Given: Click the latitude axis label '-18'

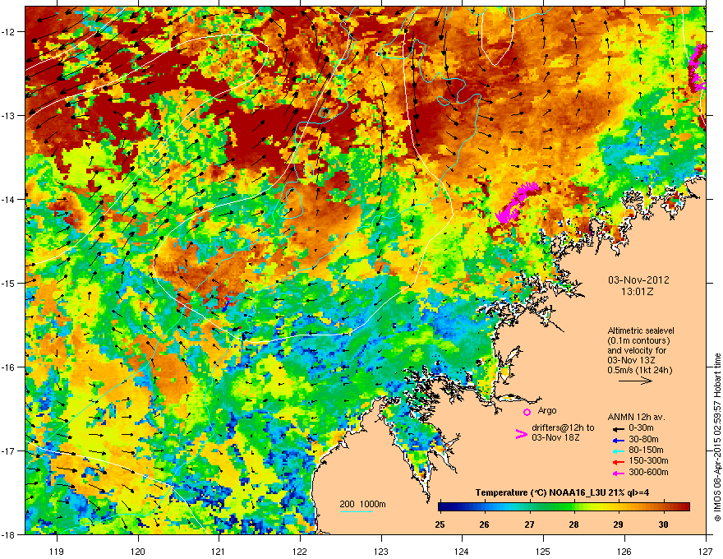Looking at the screenshot, I should pos(9,534).
